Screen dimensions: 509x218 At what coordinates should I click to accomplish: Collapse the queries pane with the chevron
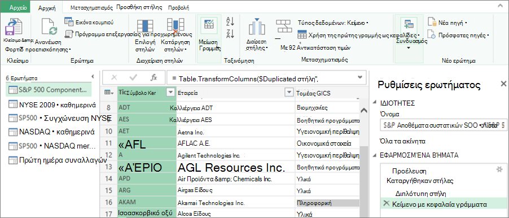click(93, 77)
